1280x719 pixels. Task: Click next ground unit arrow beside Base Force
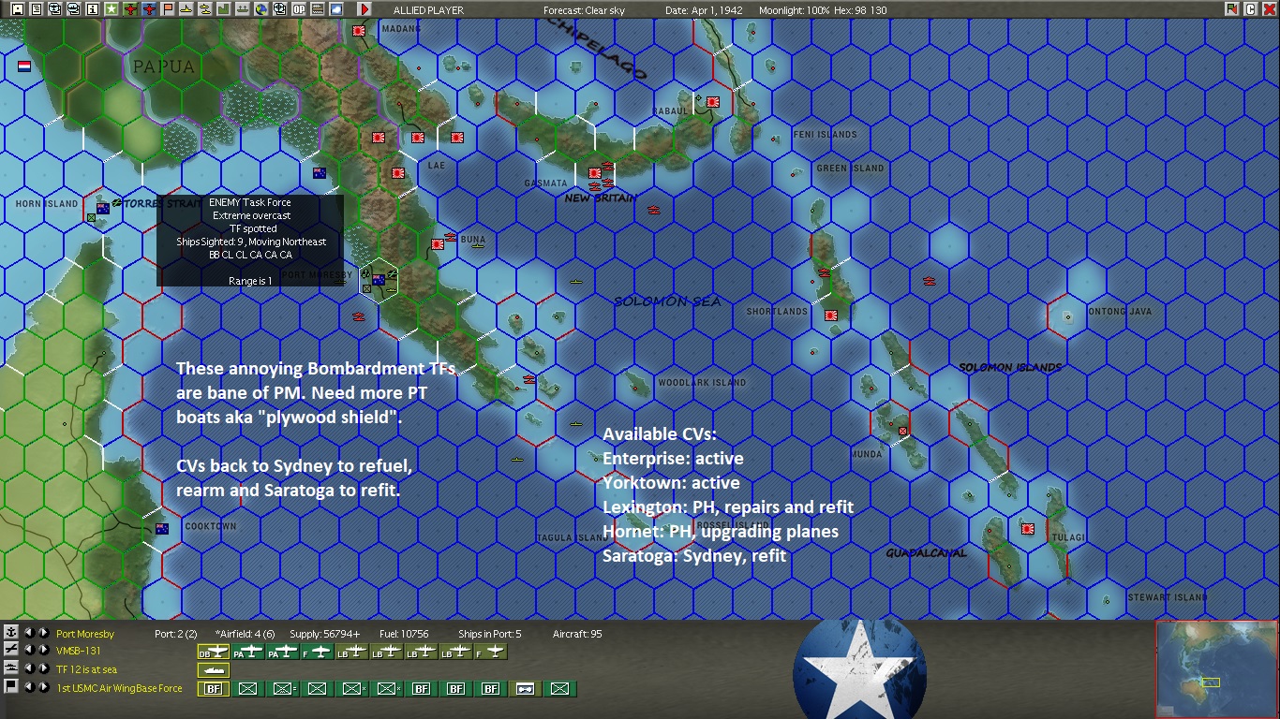click(43, 687)
